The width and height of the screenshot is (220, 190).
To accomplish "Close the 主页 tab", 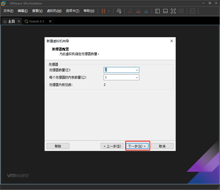I will 19,21.
